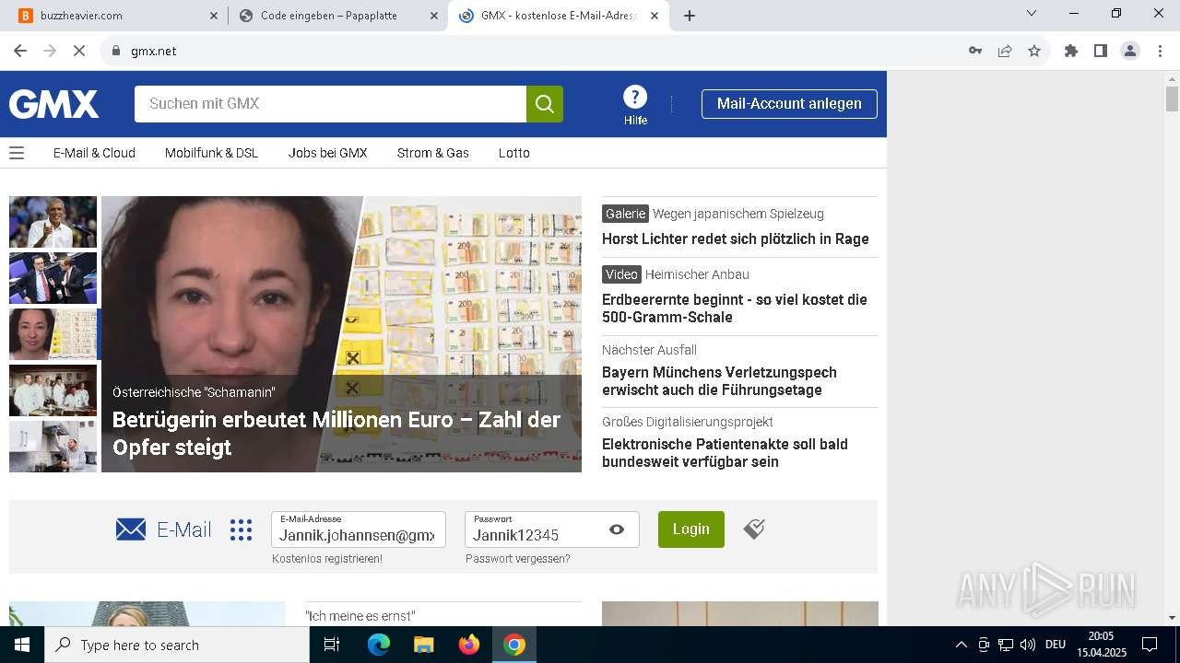This screenshot has height=663, width=1180.
Task: Open Elektronische Patientenakte article
Action: point(725,453)
